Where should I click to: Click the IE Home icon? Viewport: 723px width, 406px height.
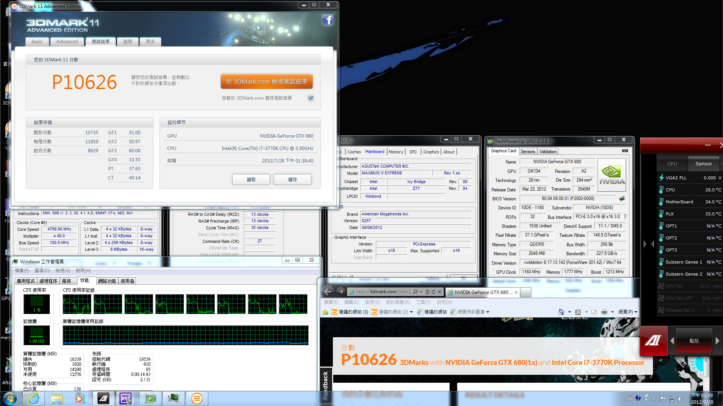[561, 312]
